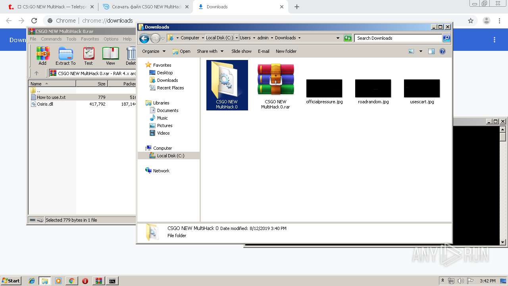Expand admin breadcrumb dropdown arrow
The width and height of the screenshot is (508, 286).
pos(272,38)
